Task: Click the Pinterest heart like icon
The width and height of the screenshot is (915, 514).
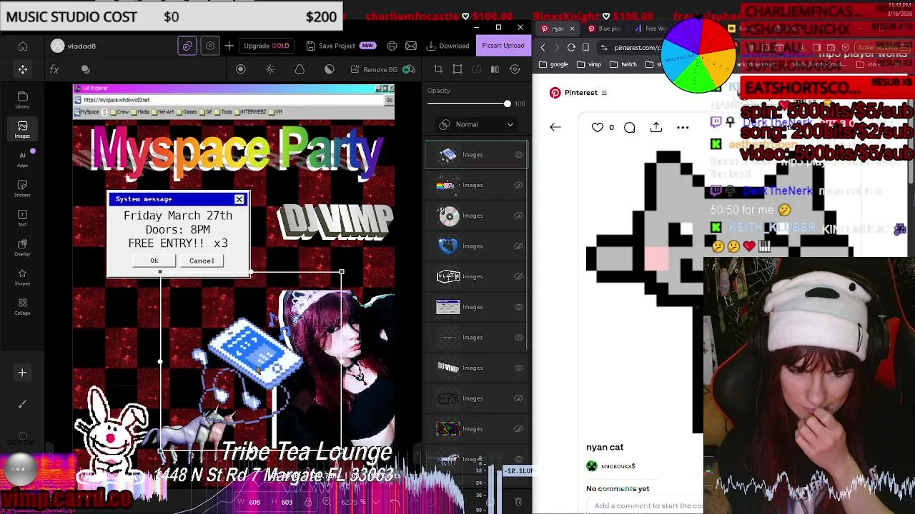Action: click(598, 127)
